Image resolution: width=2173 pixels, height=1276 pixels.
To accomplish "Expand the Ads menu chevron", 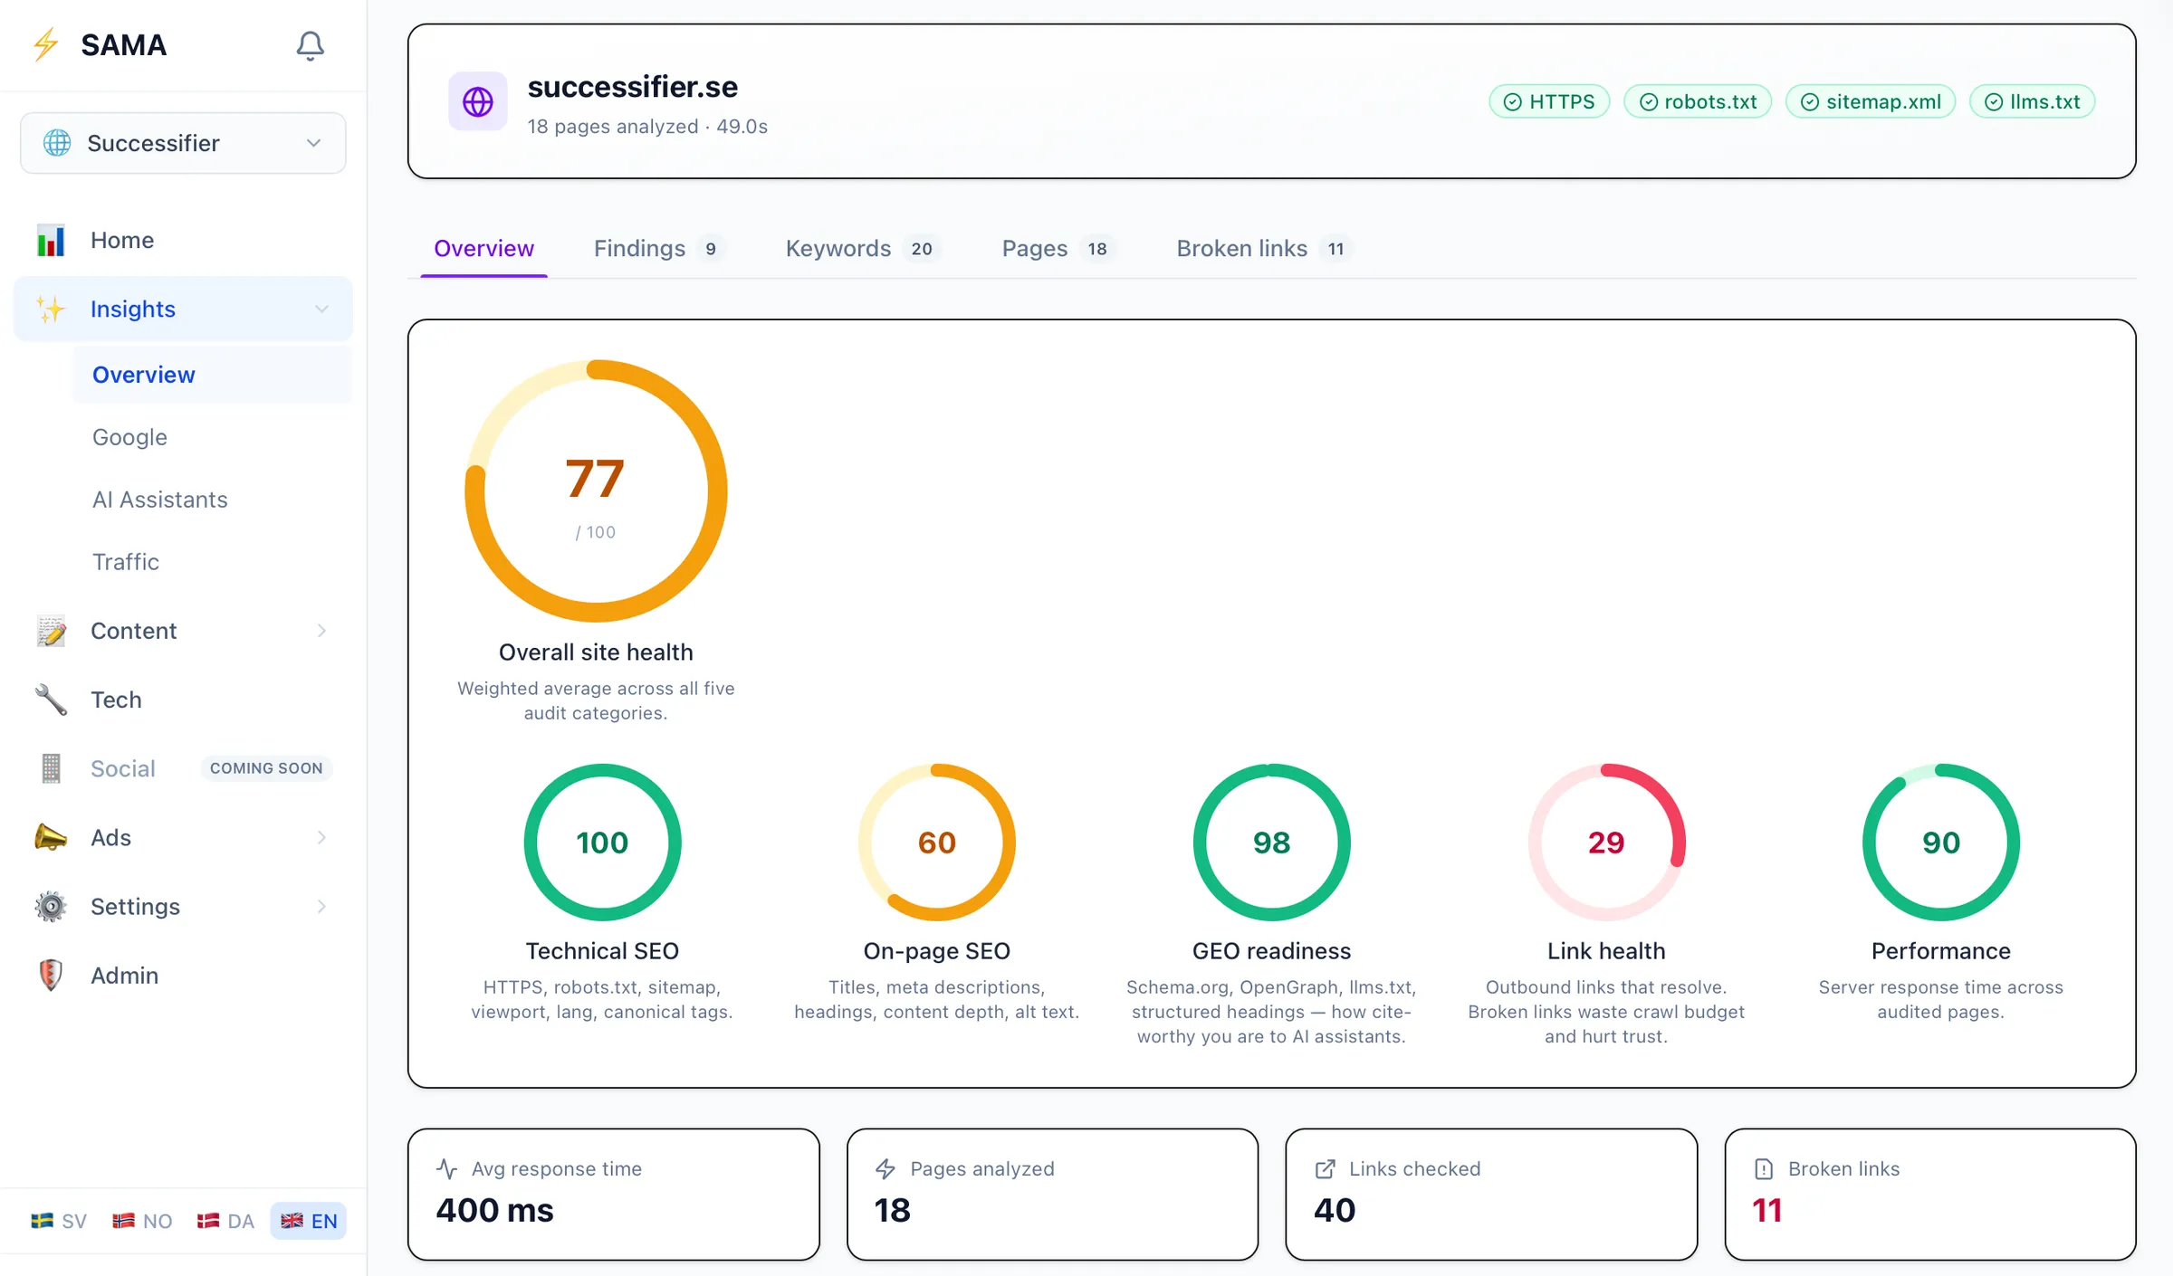I will pos(321,837).
